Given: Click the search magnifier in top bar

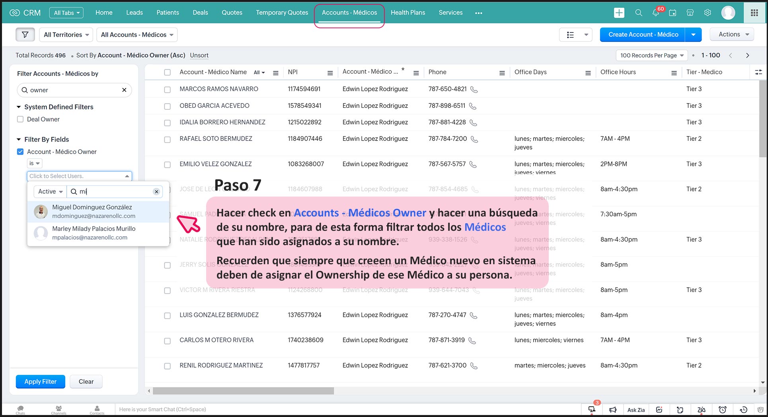Looking at the screenshot, I should (x=638, y=13).
